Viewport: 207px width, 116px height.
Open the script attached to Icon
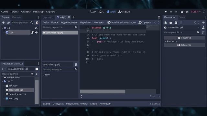point(32,33)
